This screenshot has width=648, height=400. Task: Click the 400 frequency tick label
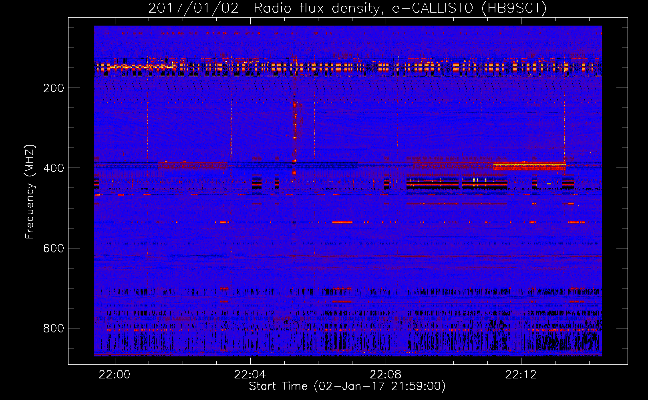coord(54,168)
